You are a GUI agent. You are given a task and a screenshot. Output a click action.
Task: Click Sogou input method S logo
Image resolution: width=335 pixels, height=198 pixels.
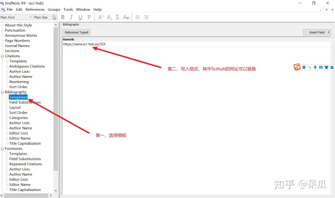tap(297, 67)
